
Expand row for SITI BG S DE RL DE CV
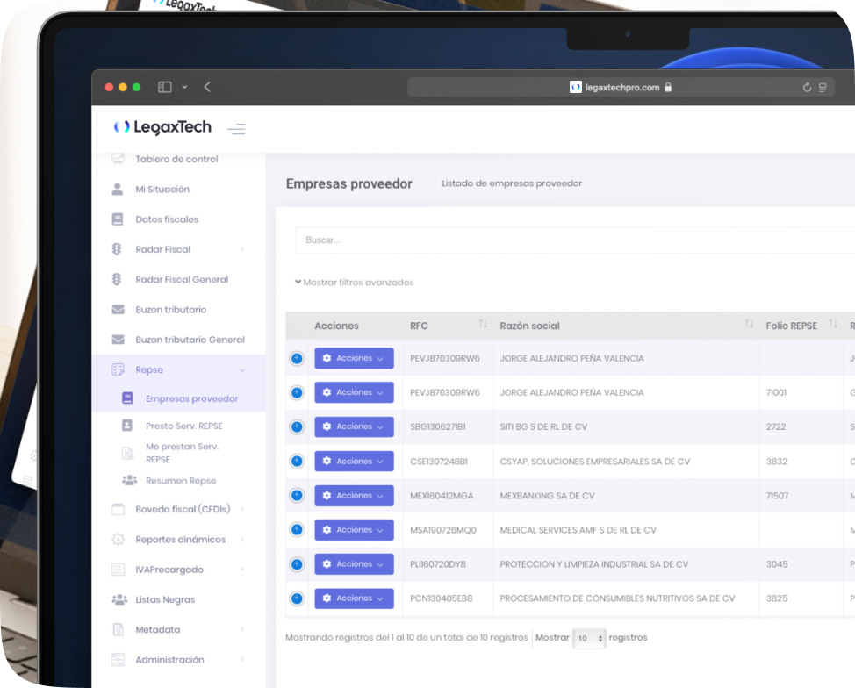[297, 426]
